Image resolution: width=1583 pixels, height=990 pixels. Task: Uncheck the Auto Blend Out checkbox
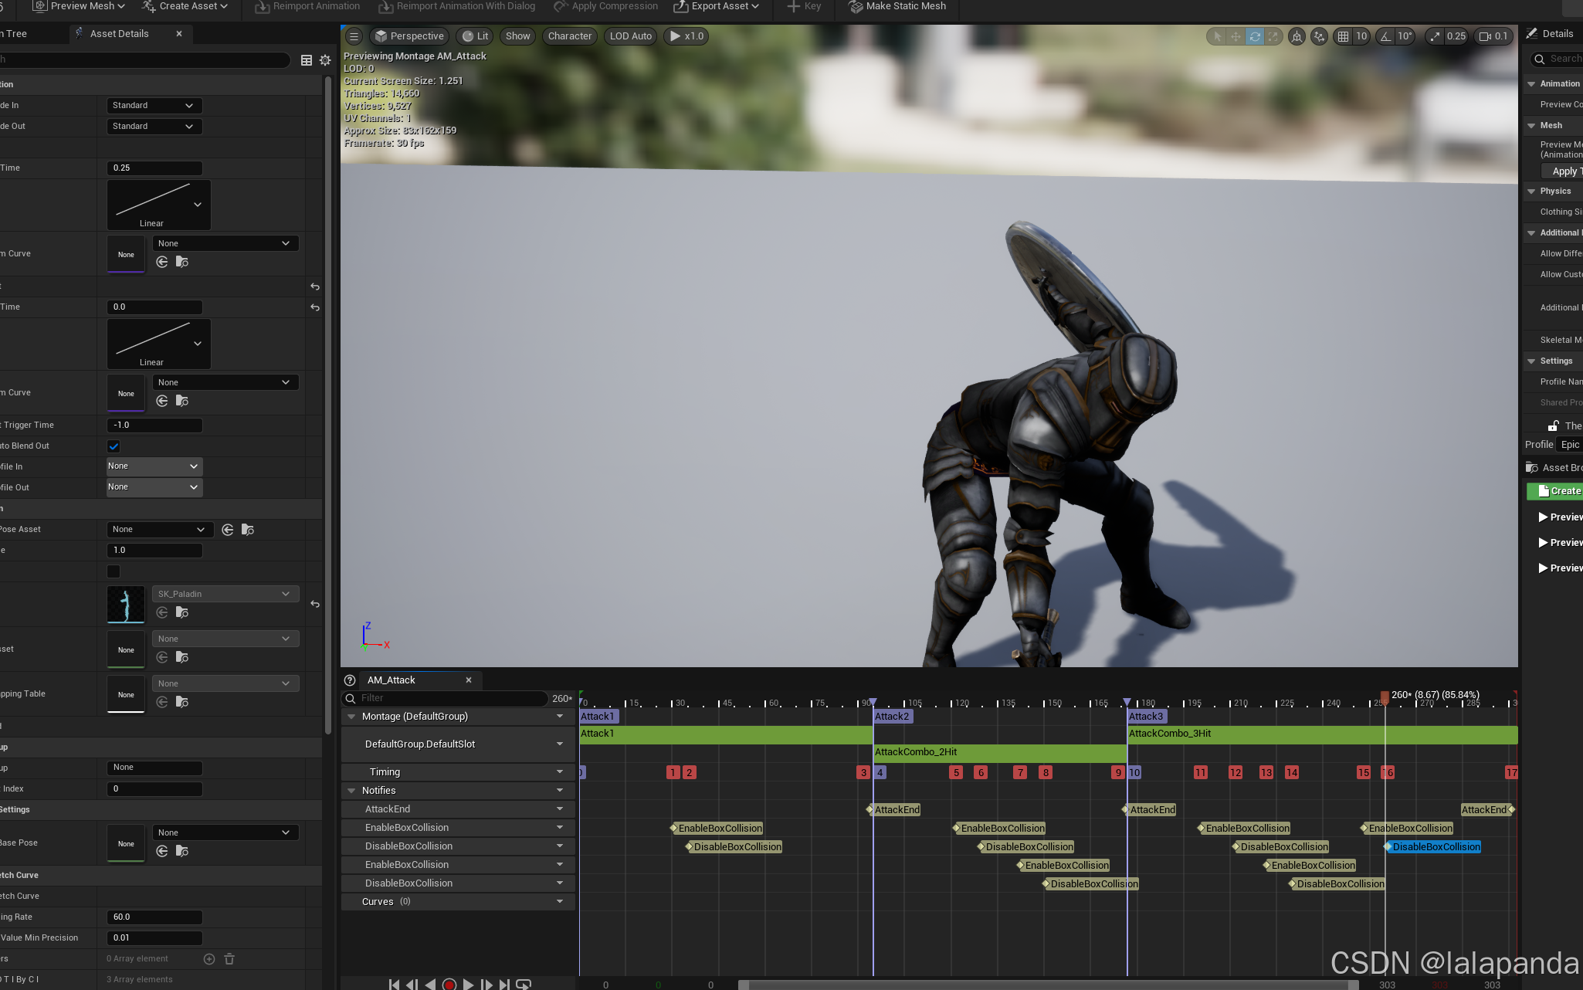(x=114, y=446)
